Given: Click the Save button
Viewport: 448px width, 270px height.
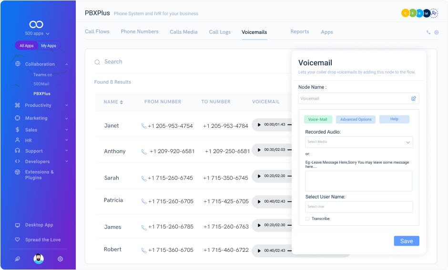Looking at the screenshot, I should tap(406, 241).
